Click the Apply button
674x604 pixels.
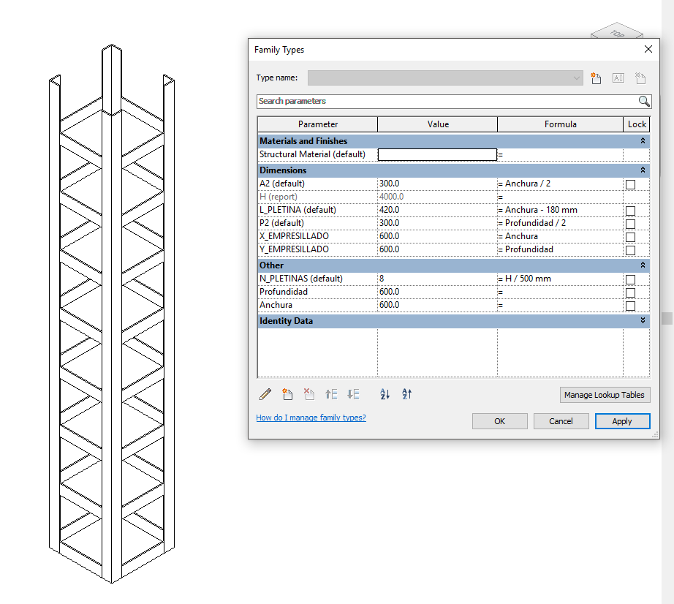pos(622,421)
